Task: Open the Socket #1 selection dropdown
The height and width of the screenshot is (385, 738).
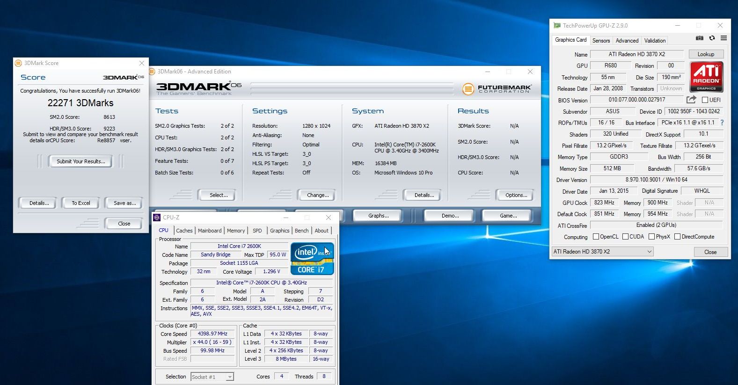Action: pyautogui.click(x=212, y=377)
